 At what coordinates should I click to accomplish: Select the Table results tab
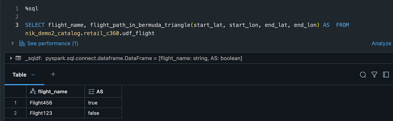[x=20, y=75]
